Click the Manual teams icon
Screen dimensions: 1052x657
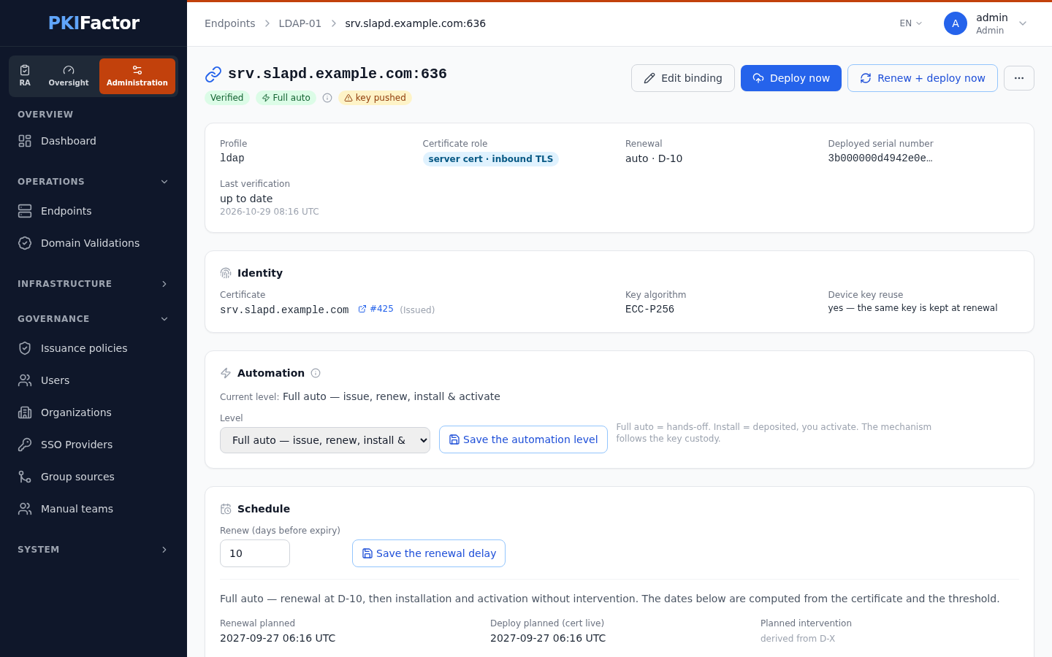[x=25, y=509]
